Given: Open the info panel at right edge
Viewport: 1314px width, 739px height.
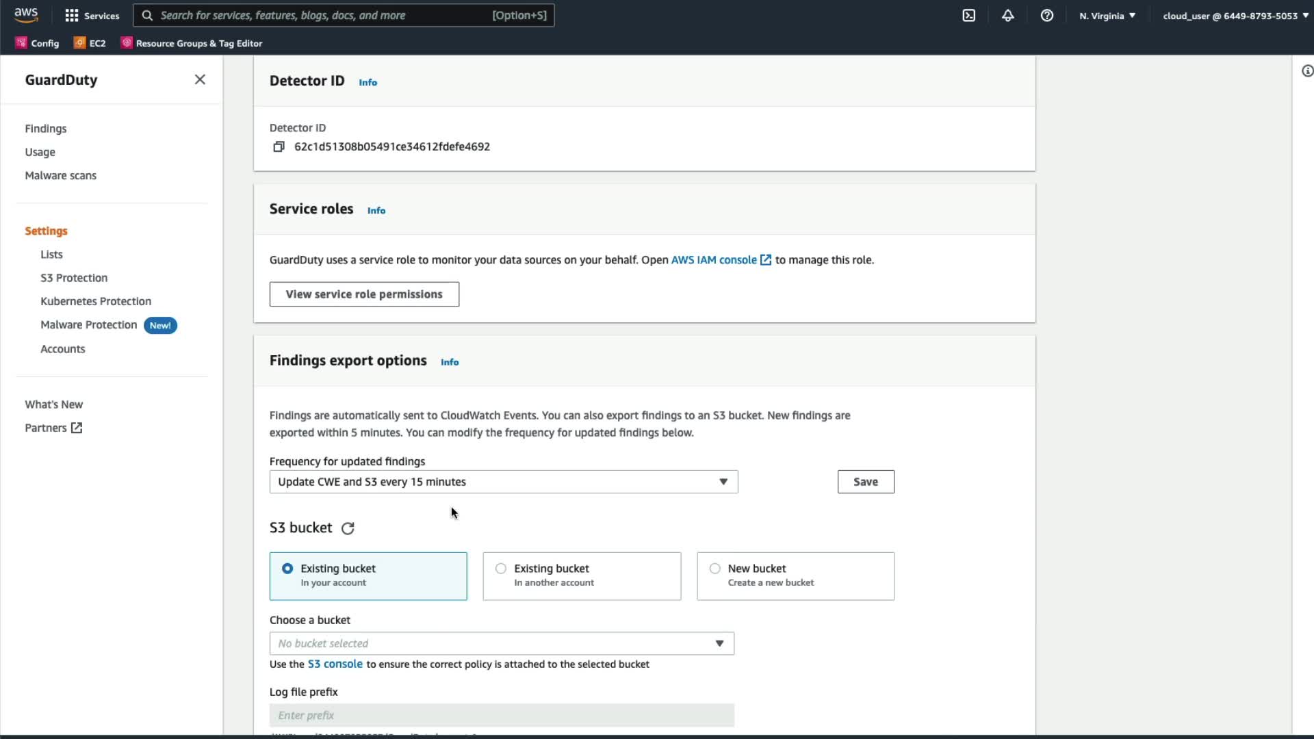Looking at the screenshot, I should pos(1306,71).
